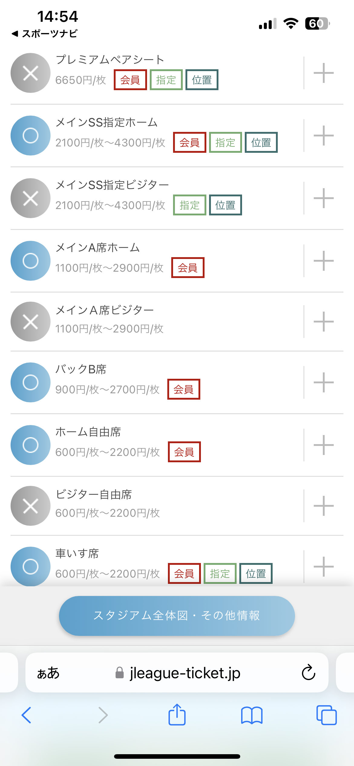Tap the 会員 tag on メインA席ホーム
This screenshot has width=354, height=766.
point(188,268)
